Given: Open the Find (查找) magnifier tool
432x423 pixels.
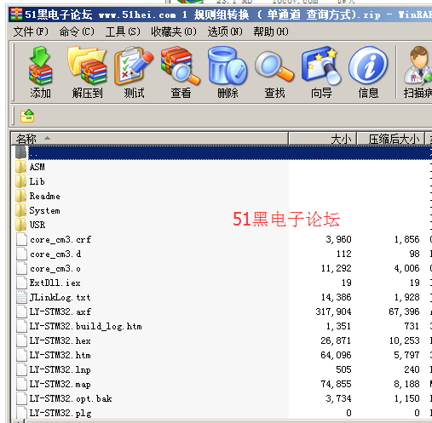Looking at the screenshot, I should [x=274, y=66].
